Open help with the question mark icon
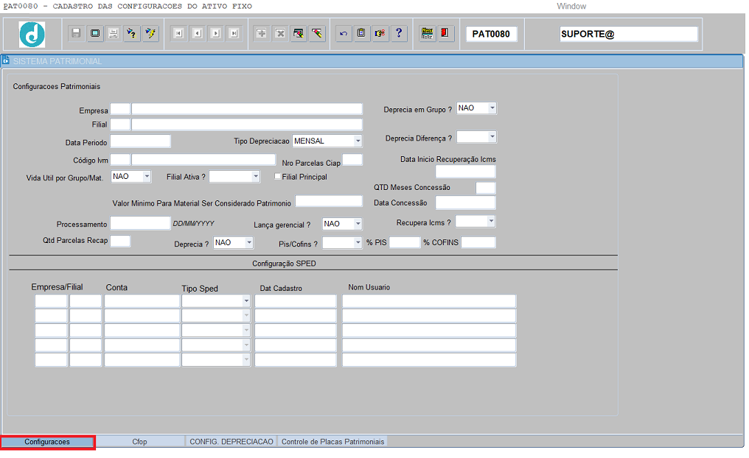Viewport: 749px width, 458px height. [399, 33]
